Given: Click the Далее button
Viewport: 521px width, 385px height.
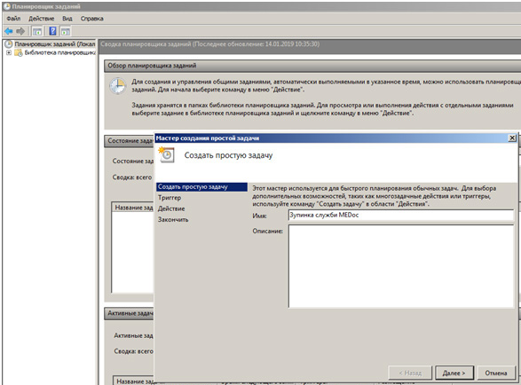Looking at the screenshot, I should pyautogui.click(x=454, y=373).
